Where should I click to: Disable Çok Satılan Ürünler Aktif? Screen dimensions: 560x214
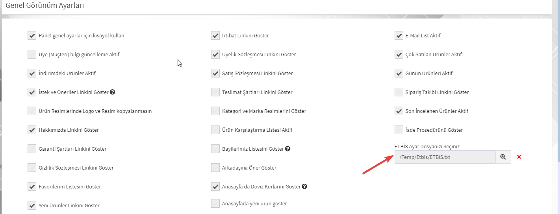tap(399, 54)
